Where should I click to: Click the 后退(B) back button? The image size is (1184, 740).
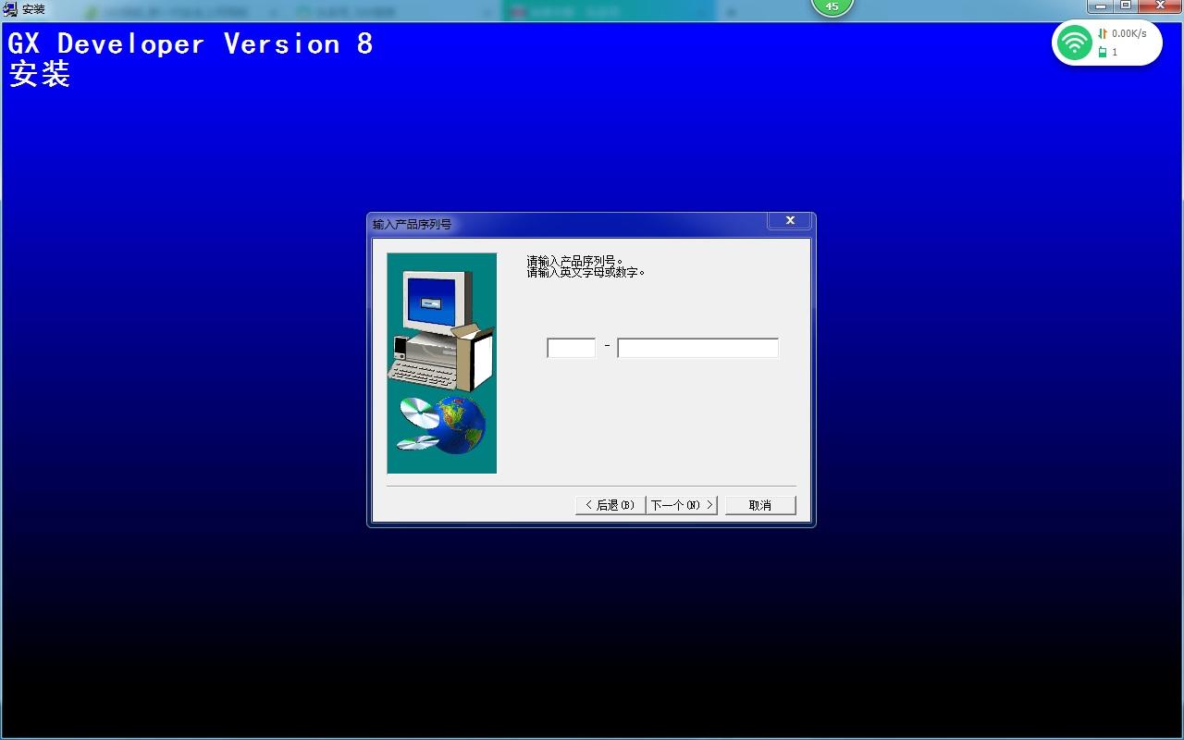click(610, 505)
